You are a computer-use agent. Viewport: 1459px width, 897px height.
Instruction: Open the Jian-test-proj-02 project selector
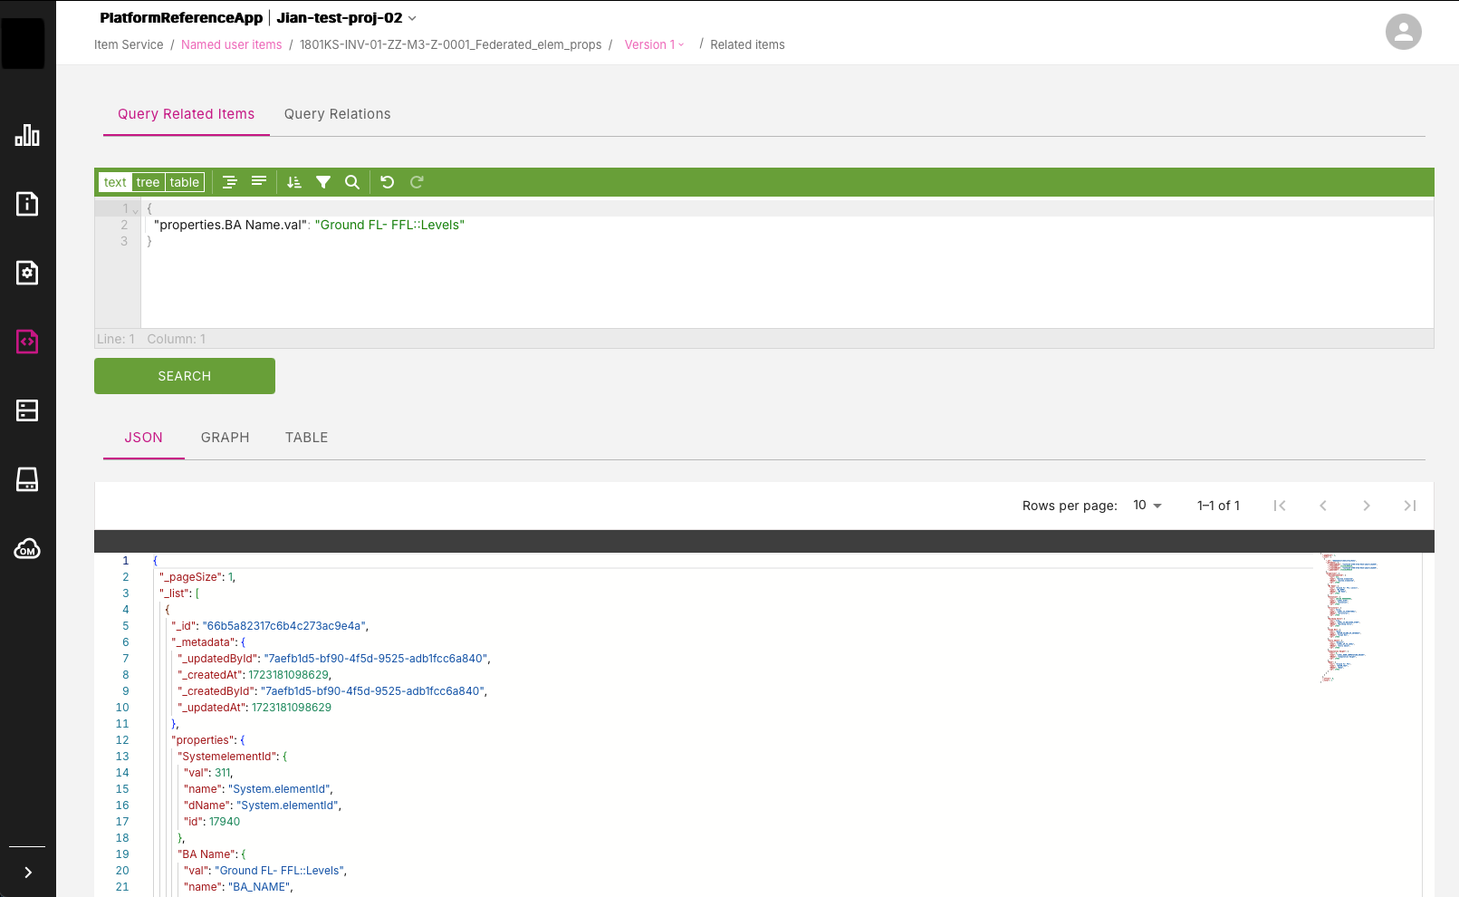(346, 18)
